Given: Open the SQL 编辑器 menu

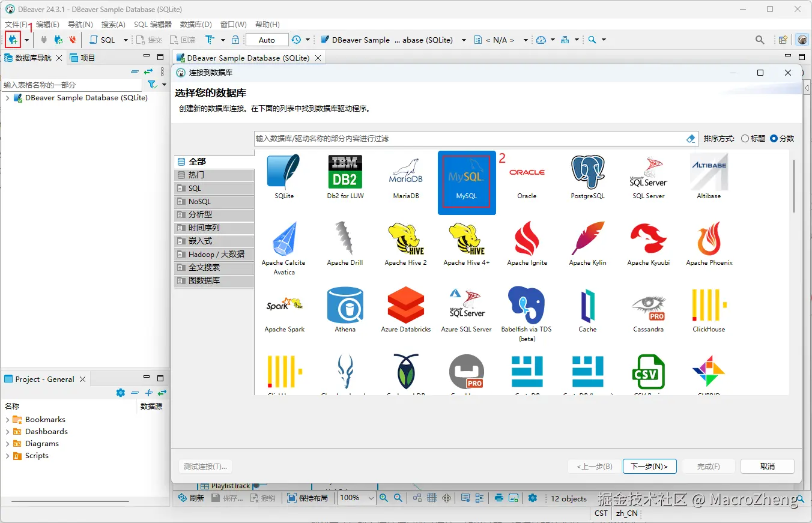Looking at the screenshot, I should coord(153,25).
